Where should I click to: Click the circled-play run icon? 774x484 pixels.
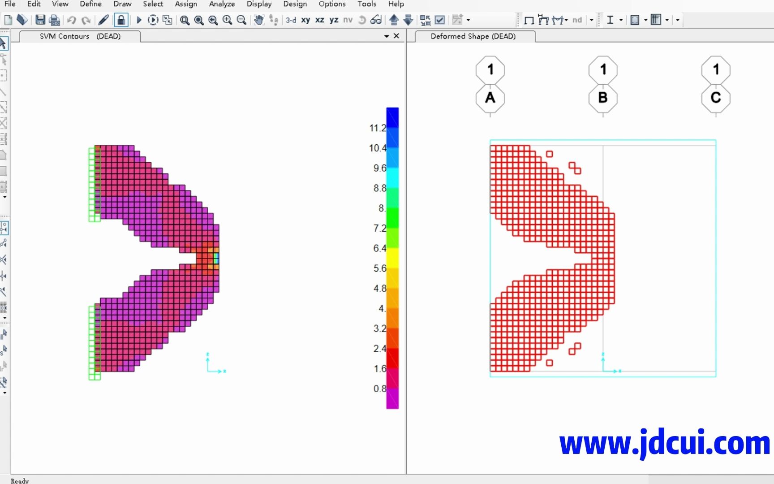click(153, 20)
